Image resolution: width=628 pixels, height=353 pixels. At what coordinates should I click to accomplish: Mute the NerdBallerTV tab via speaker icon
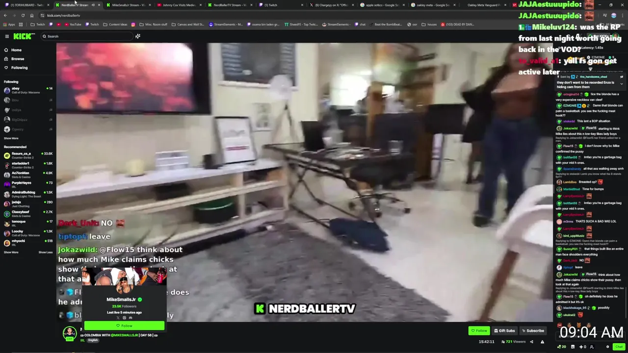click(x=93, y=5)
